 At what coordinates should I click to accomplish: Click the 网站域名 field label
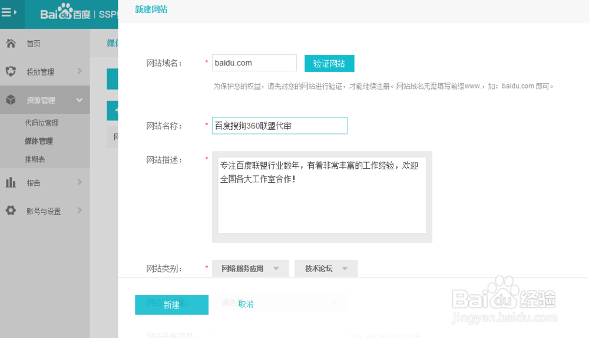click(x=164, y=63)
